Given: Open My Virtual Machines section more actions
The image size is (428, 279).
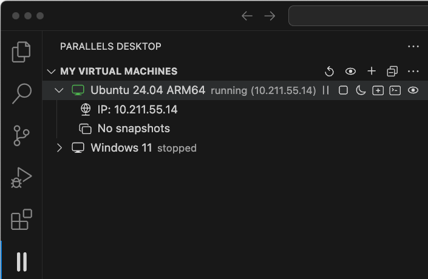Looking at the screenshot, I should coord(413,72).
